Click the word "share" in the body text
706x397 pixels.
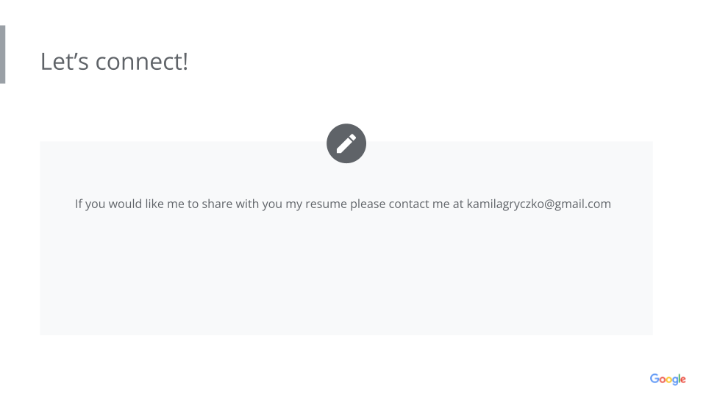[217, 204]
